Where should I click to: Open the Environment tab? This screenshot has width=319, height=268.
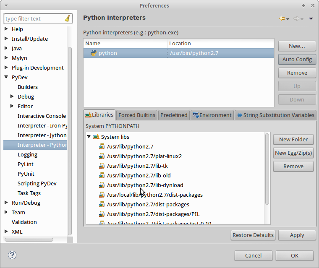[212, 115]
